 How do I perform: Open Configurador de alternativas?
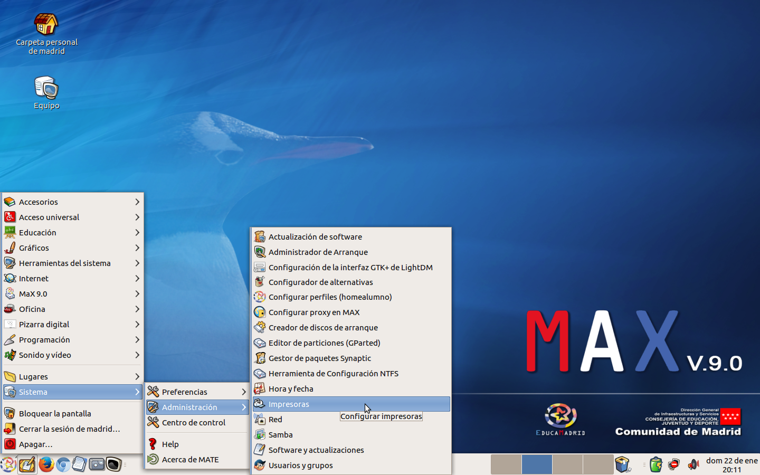[x=351, y=282]
